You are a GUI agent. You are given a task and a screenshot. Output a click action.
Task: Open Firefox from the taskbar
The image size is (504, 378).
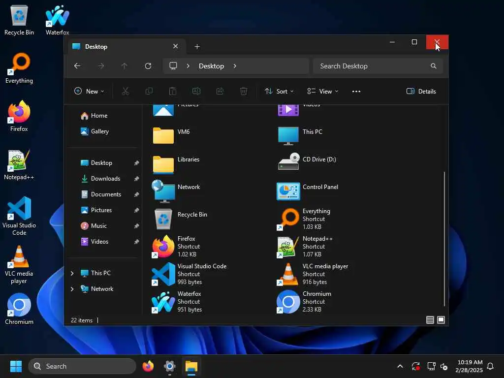pyautogui.click(x=148, y=366)
